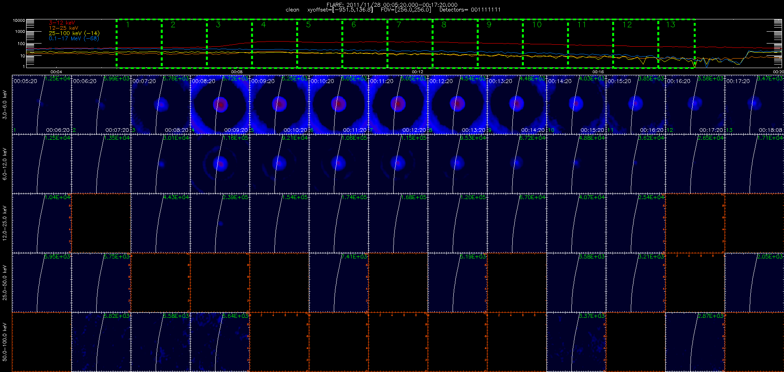
Task: Open the 6-12 keV image labeled 1.16E+05
Action: click(220, 164)
